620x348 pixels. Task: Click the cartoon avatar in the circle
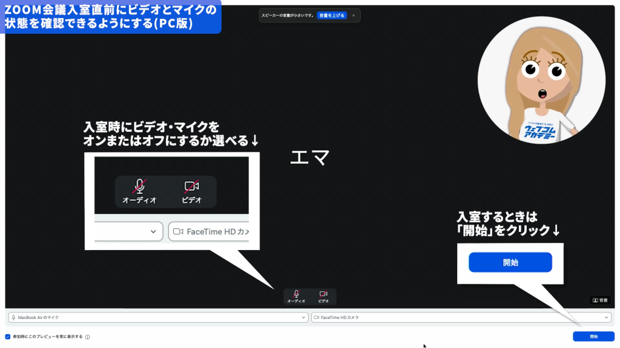(541, 80)
